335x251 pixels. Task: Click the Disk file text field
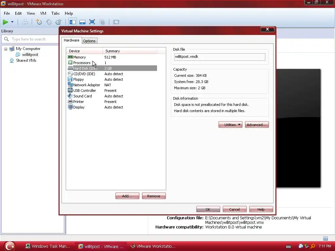[x=220, y=57]
